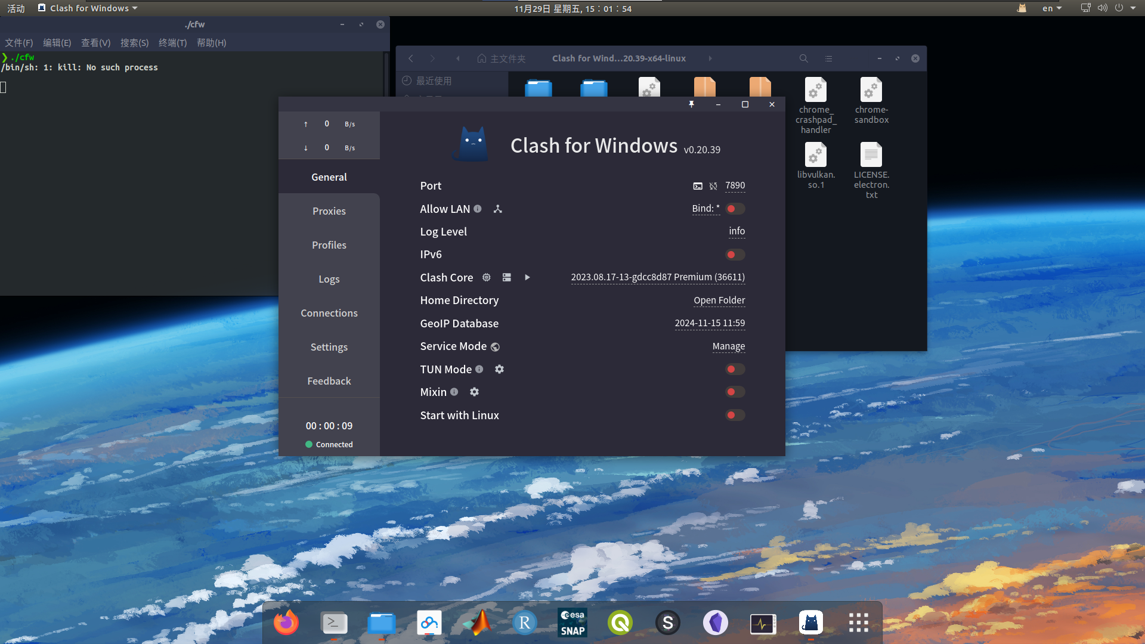The height and width of the screenshot is (644, 1145).
Task: Open TUN Mode info icon
Action: [x=479, y=369]
